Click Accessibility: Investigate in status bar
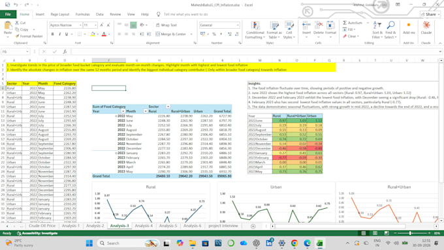Screen dimensions: 444x250 click(x=37, y=233)
